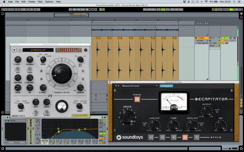The width and height of the screenshot is (244, 152).
Task: Click the Echobode SIDEBAND knob
Action: pyautogui.click(x=80, y=88)
